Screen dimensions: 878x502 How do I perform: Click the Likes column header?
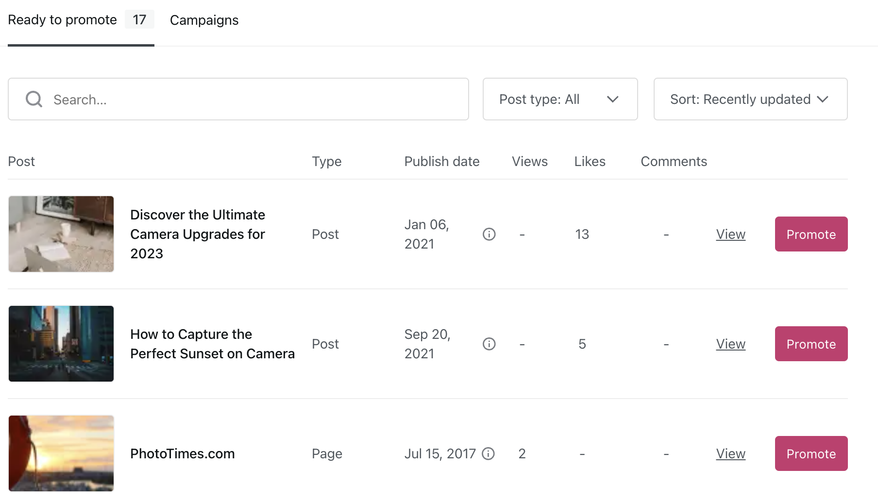click(590, 161)
